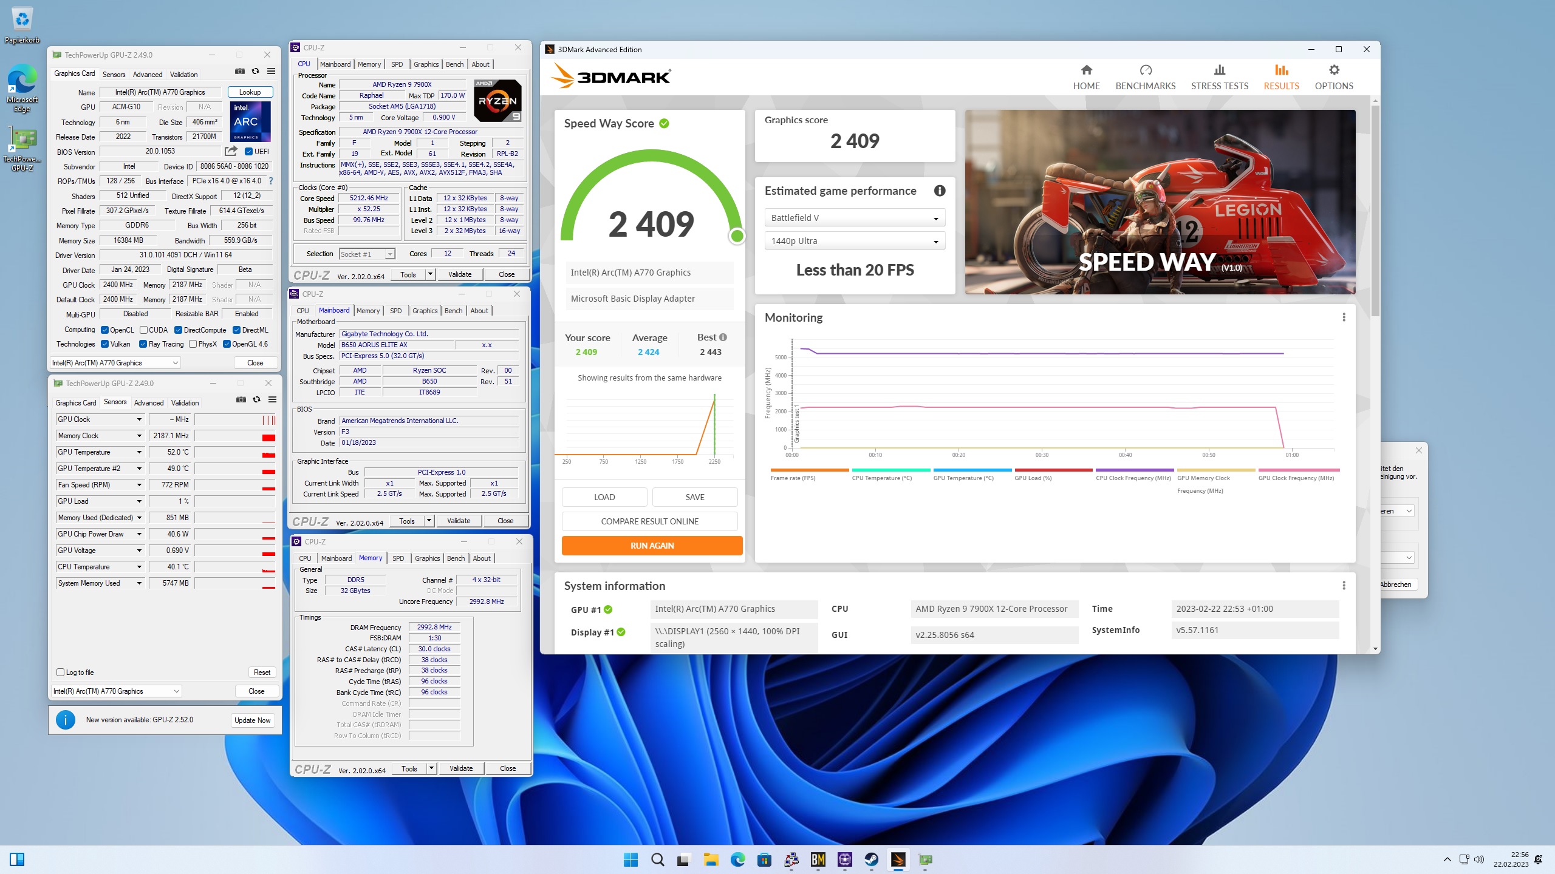Open the Monitoring panel three-dot menu
The width and height of the screenshot is (1555, 874).
[1344, 317]
